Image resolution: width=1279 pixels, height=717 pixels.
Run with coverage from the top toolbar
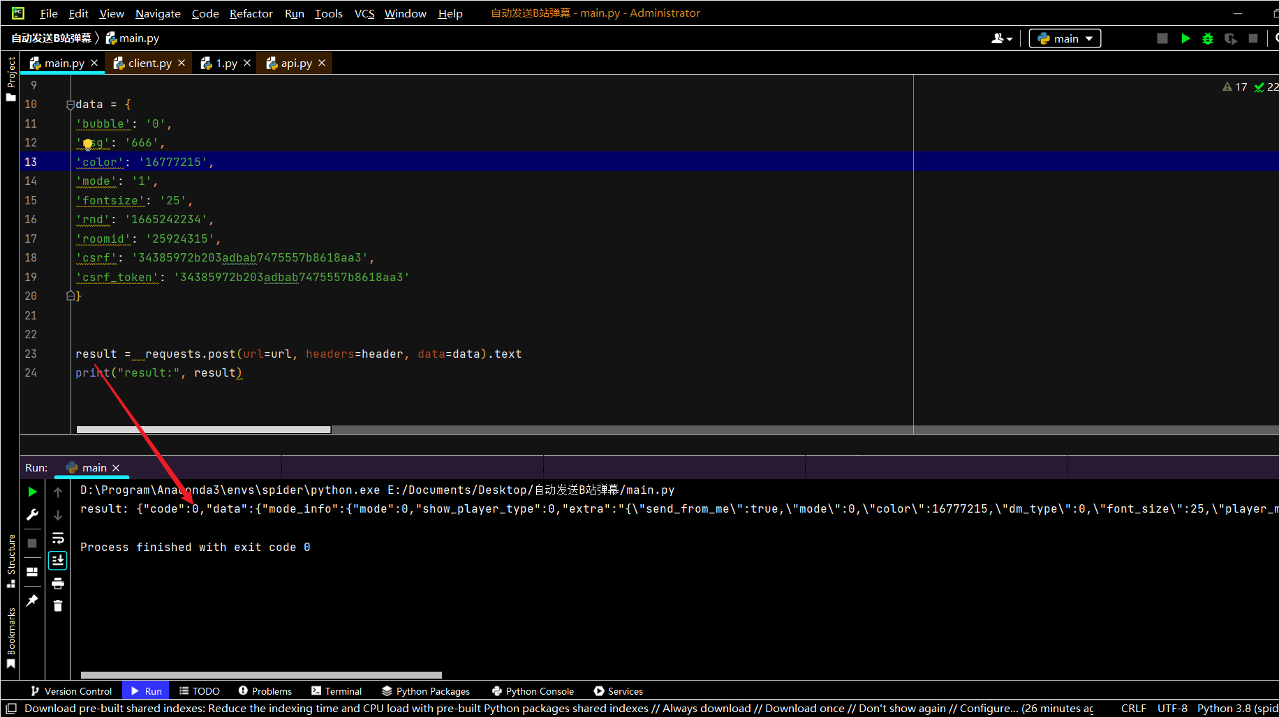pyautogui.click(x=1230, y=38)
